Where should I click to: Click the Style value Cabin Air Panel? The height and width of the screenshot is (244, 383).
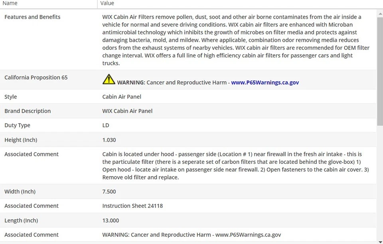pos(122,97)
